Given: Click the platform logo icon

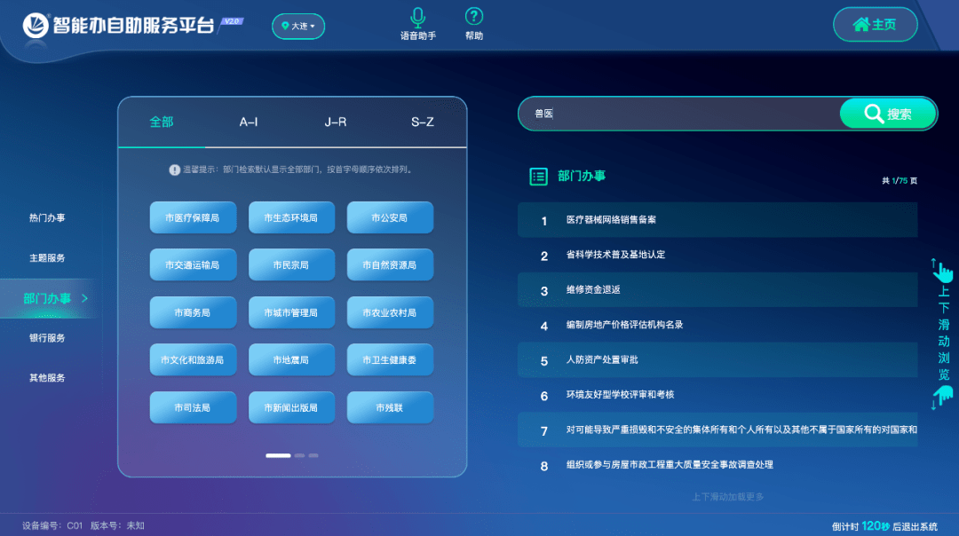Looking at the screenshot, I should coord(36,26).
